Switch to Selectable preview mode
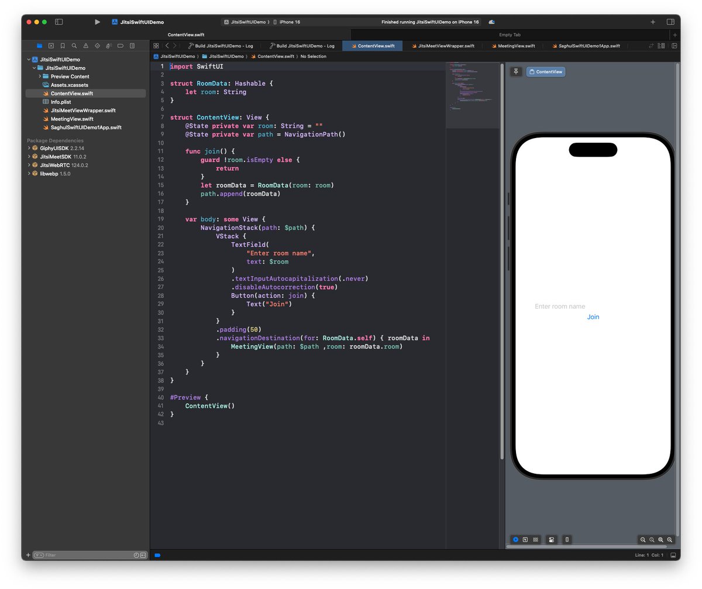 click(525, 539)
